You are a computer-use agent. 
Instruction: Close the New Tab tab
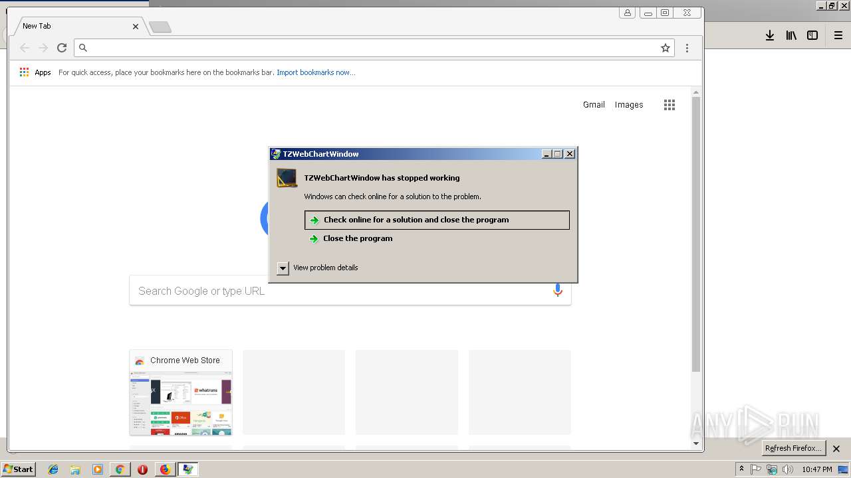136,27
